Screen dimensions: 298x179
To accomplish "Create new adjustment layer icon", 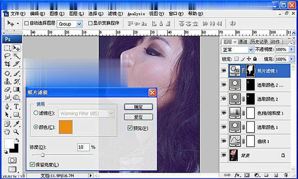I will click(x=257, y=175).
